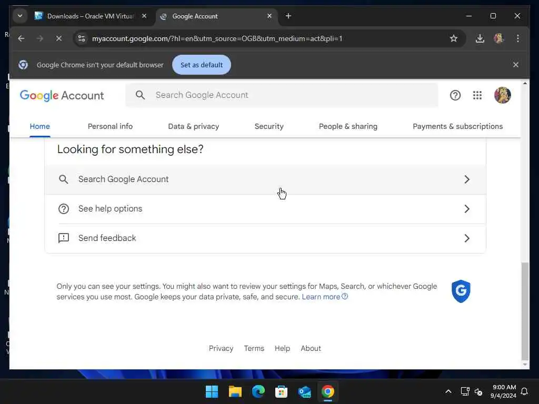539x404 pixels.
Task: Click the feedback speech-bubble icon
Action: (64, 238)
